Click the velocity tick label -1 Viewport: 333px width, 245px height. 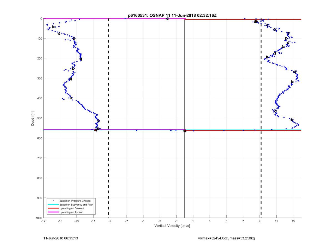(x=176, y=221)
